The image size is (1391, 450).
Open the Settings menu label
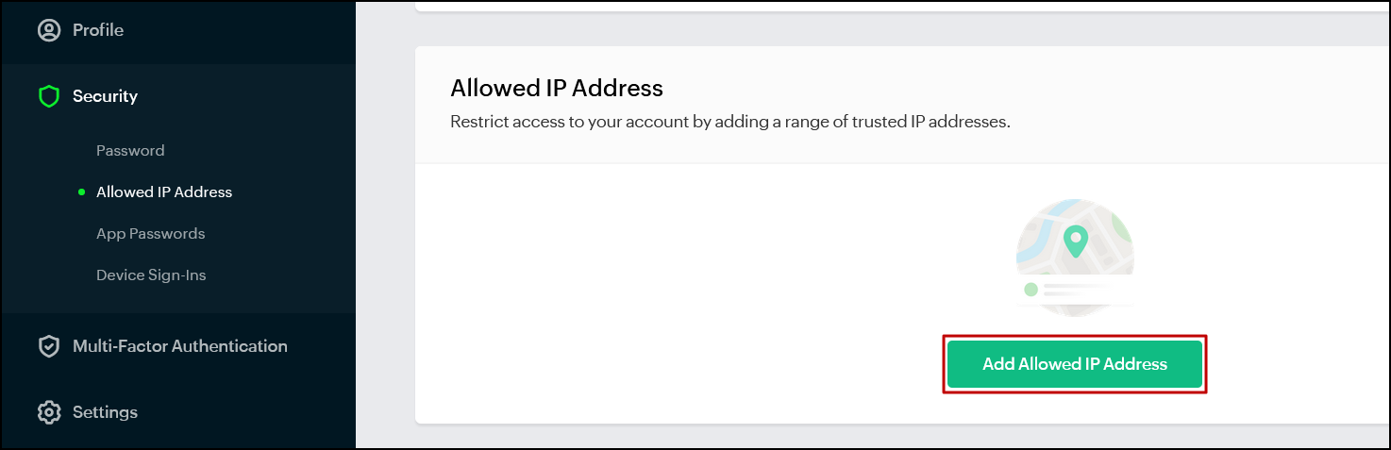(105, 412)
